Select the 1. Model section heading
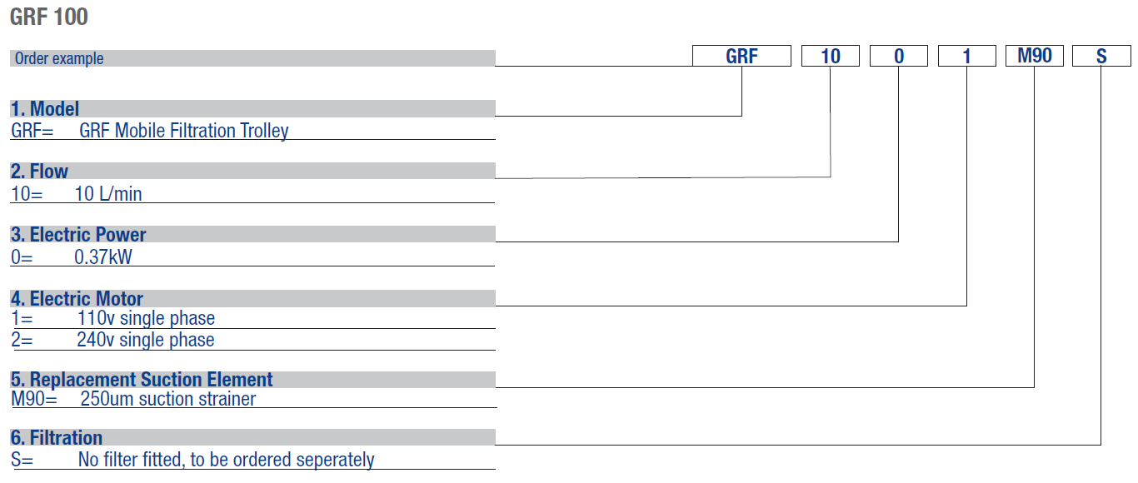 tap(45, 109)
